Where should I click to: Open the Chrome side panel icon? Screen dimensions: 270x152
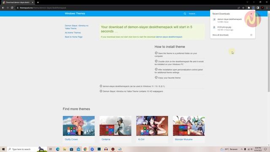pyautogui.click(x=258, y=8)
